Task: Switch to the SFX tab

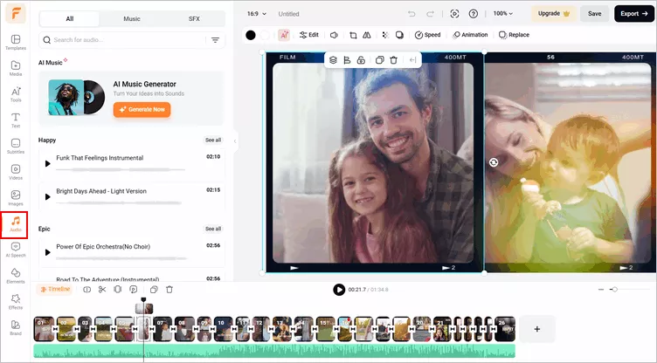Action: [194, 19]
